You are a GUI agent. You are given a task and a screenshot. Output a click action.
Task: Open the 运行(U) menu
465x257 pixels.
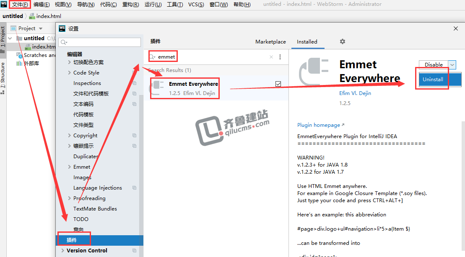point(153,5)
